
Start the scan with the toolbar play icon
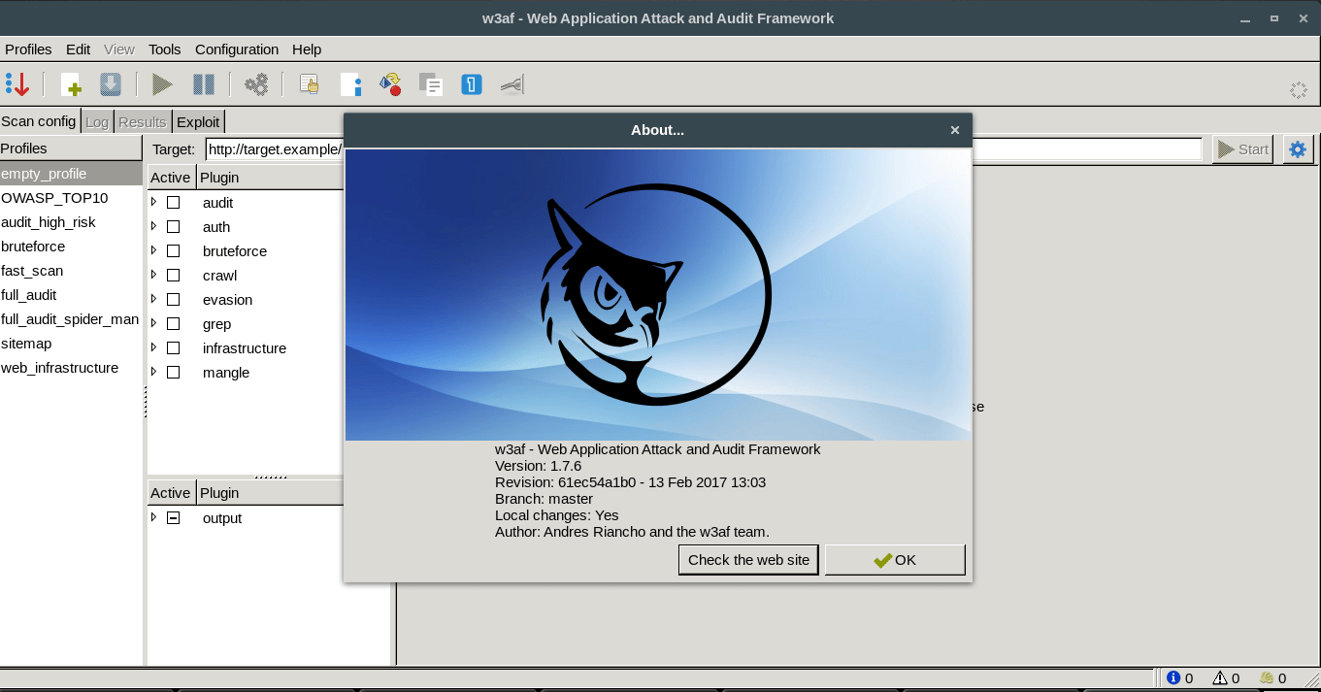162,85
